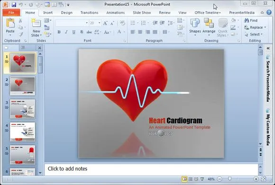The width and height of the screenshot is (275, 185).
Task: Toggle text Shadow
Action: click(x=82, y=32)
